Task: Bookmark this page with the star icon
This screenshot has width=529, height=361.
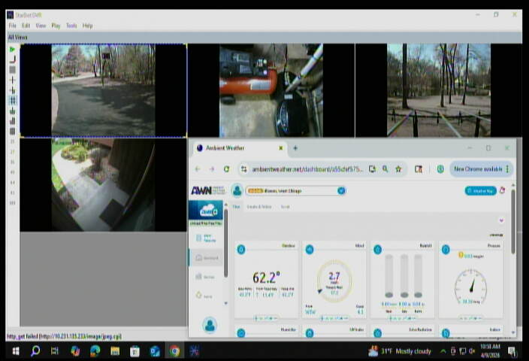Action: (x=398, y=169)
